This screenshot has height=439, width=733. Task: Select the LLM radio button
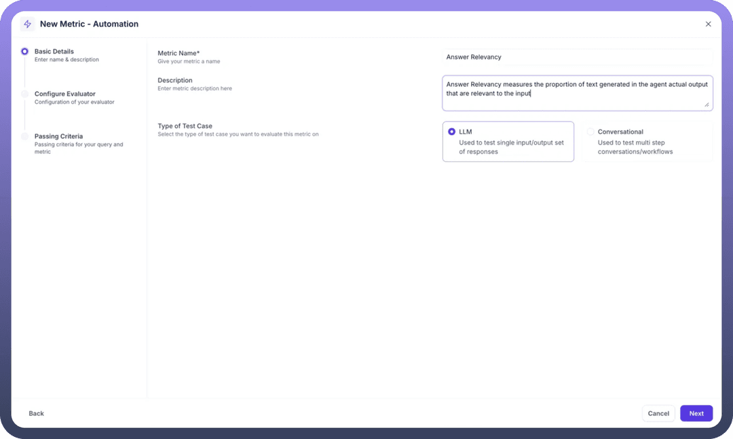click(x=452, y=132)
